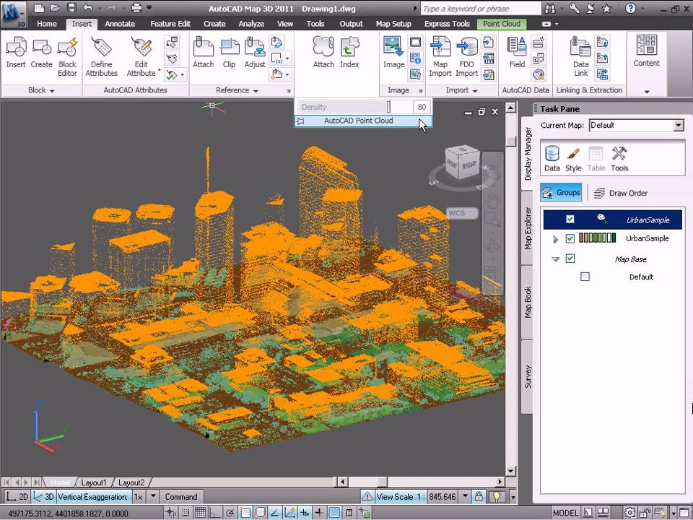Toggle the 3D view mode button

tap(43, 497)
